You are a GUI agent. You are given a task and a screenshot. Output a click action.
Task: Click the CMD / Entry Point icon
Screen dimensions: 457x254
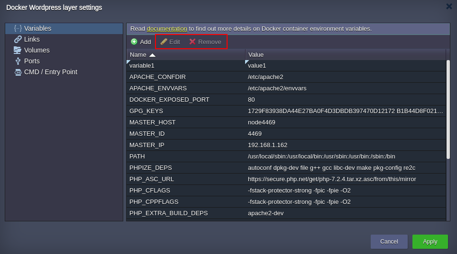[x=18, y=72]
